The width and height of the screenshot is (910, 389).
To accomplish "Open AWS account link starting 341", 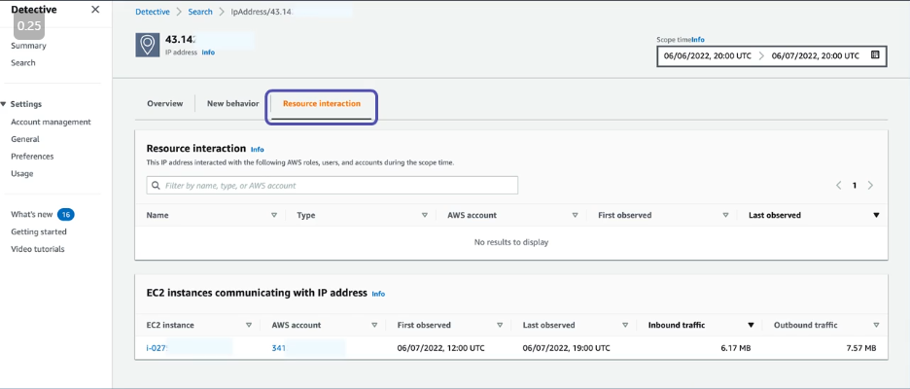I will click(x=279, y=348).
